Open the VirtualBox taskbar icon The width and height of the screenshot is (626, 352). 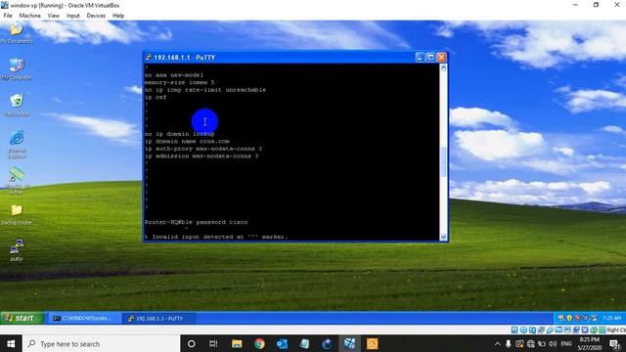click(x=350, y=343)
